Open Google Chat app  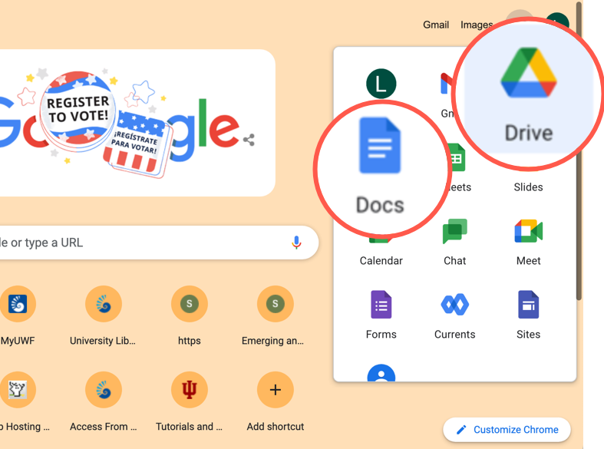pos(454,243)
